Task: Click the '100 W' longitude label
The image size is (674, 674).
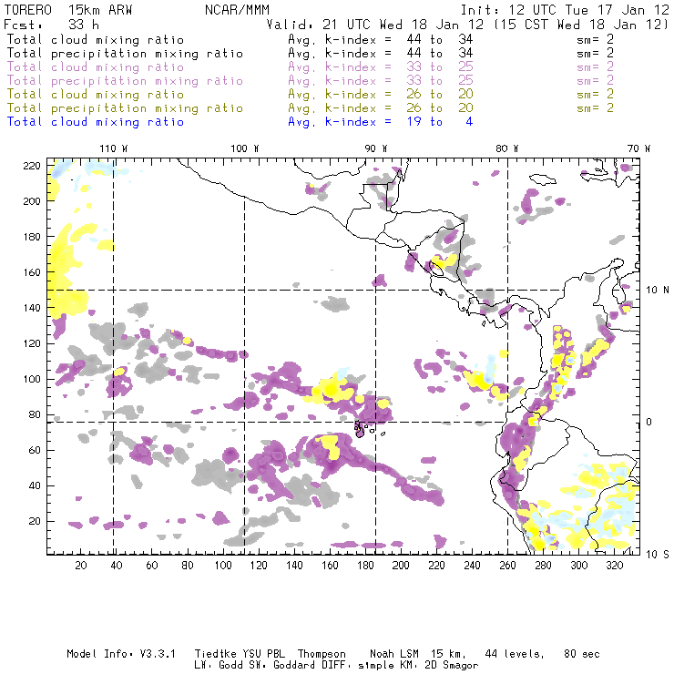Action: [x=245, y=148]
